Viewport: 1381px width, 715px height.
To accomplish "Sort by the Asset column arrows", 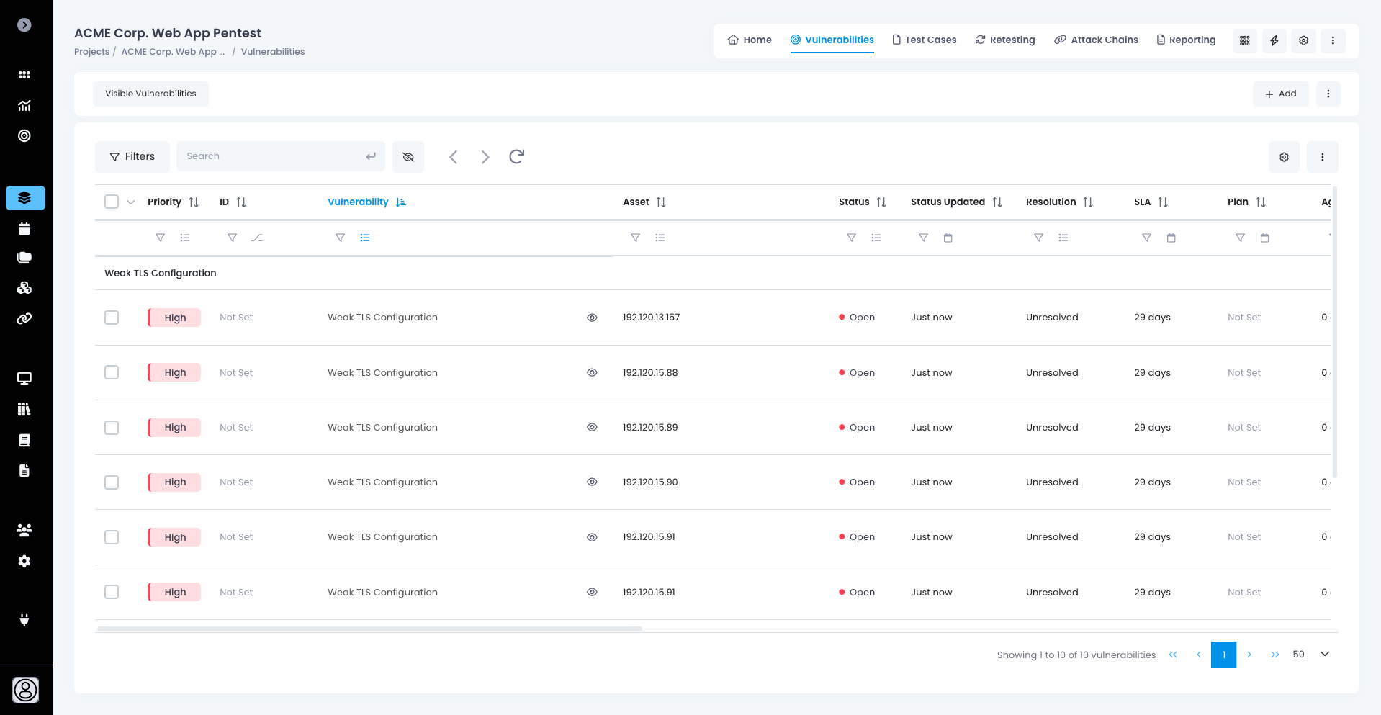I will coord(661,202).
